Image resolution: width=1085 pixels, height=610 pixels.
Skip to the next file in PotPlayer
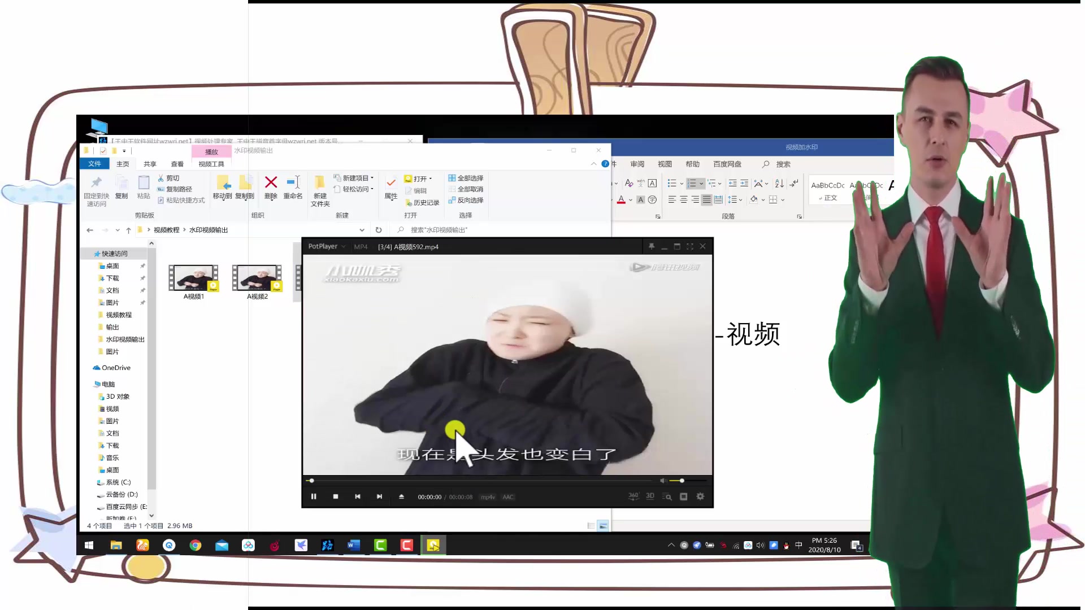point(379,496)
